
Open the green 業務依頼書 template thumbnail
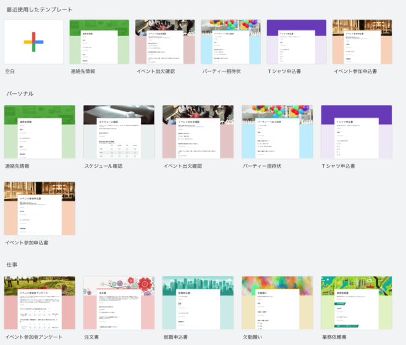(357, 303)
